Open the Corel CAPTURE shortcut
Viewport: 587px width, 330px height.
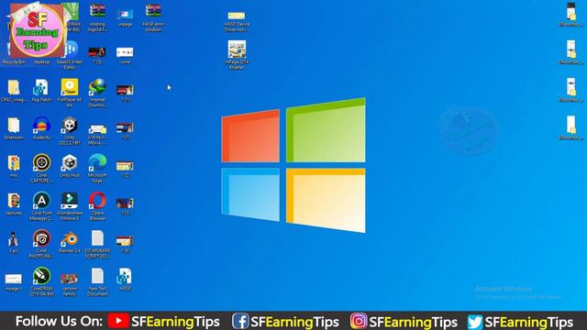click(41, 169)
